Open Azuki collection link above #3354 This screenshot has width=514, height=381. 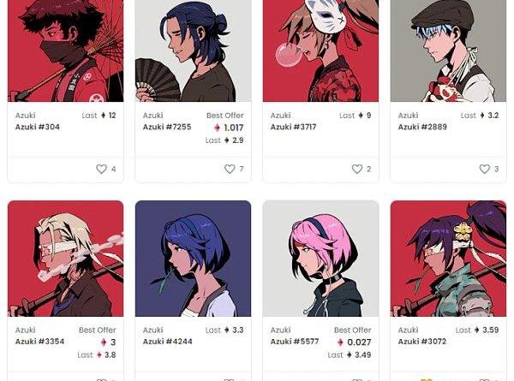[25, 330]
